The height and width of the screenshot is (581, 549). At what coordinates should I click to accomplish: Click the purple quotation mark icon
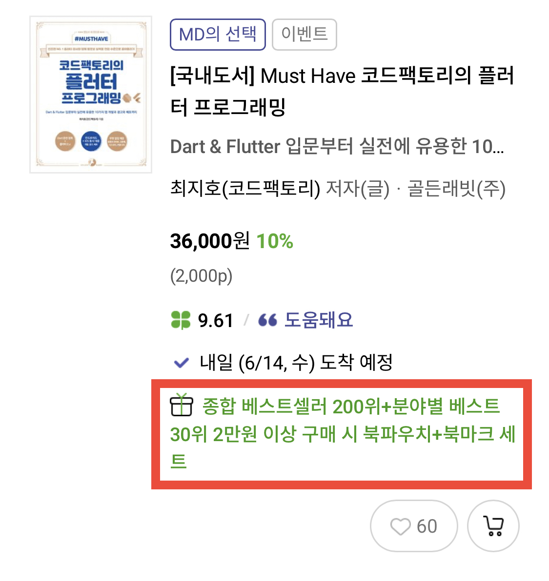pyautogui.click(x=267, y=320)
